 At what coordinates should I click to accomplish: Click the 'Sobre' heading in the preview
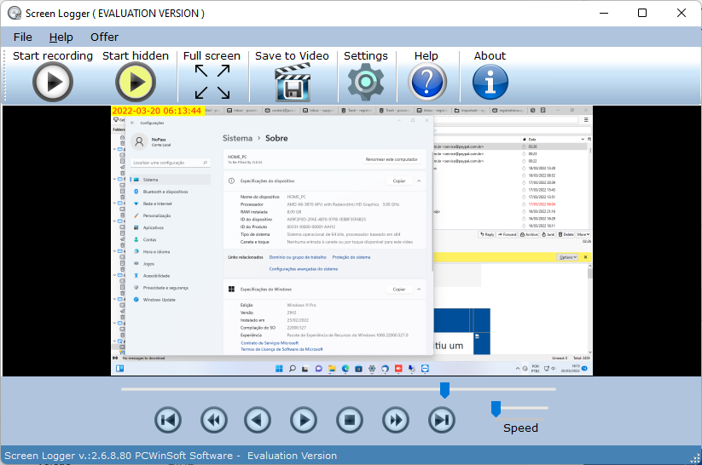tap(276, 138)
